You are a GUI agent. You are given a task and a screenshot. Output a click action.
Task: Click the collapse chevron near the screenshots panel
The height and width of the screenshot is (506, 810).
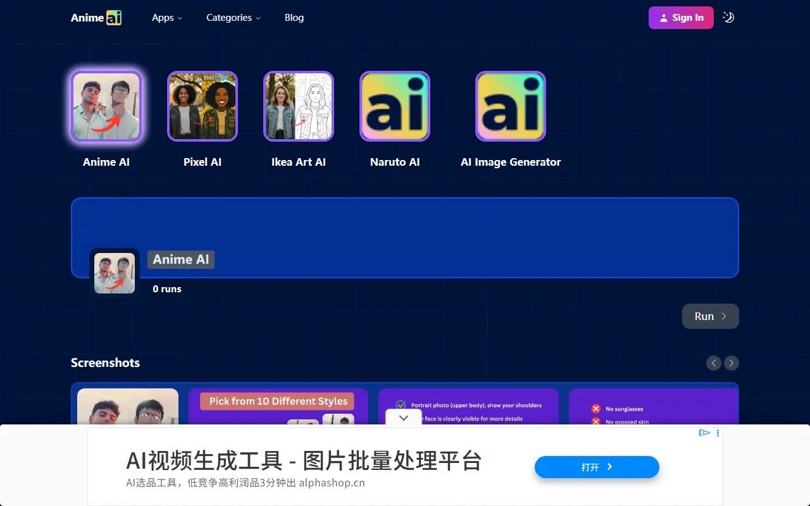pyautogui.click(x=403, y=417)
